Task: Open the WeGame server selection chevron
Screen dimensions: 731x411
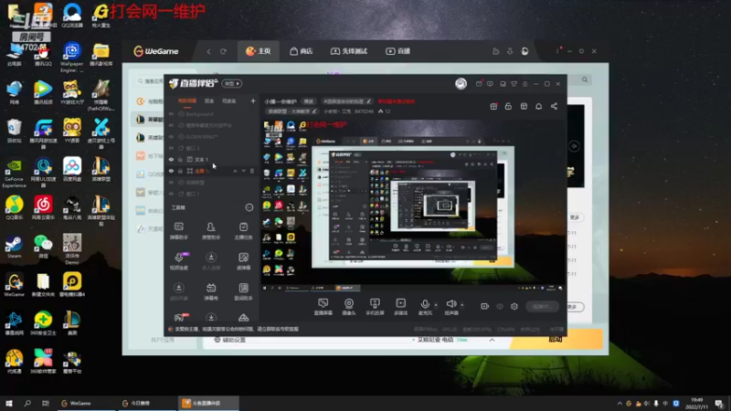Action: point(492,340)
